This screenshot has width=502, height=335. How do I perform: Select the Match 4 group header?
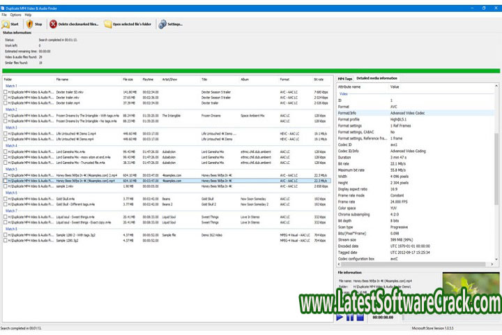11,146
